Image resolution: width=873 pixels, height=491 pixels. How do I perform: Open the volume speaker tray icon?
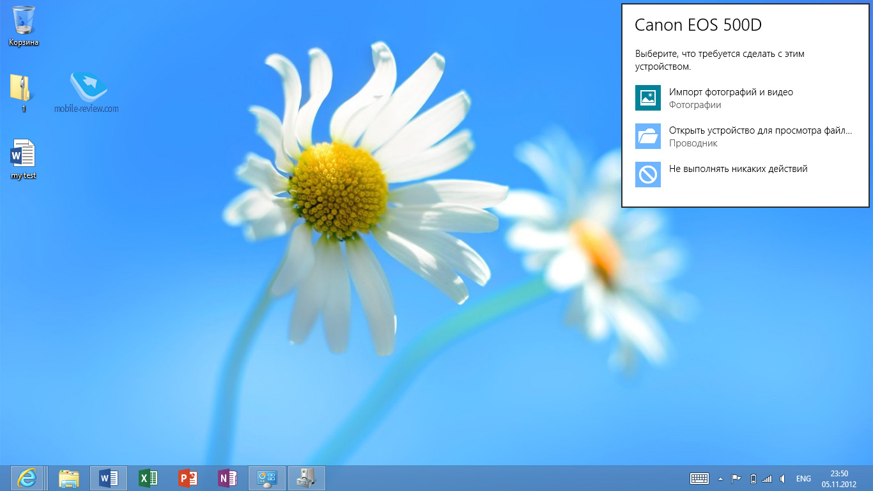[783, 478]
